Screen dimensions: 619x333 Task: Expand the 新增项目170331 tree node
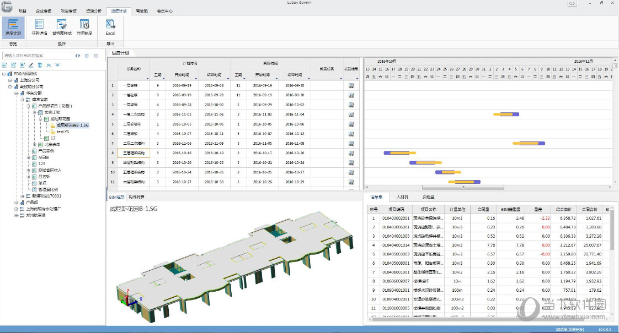coord(22,196)
